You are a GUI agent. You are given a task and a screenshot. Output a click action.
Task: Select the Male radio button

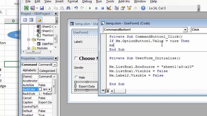coord(76,77)
